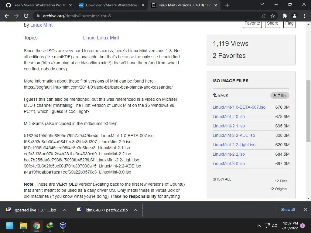This screenshot has height=233, width=311.
Task: Click the Flag button
Action: pos(289,24)
